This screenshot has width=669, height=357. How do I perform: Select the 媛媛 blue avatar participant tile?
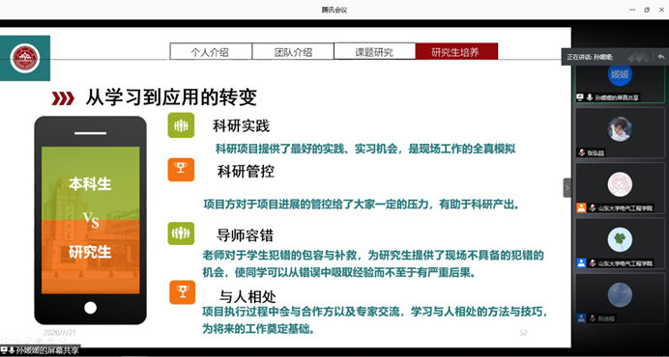pyautogui.click(x=620, y=83)
